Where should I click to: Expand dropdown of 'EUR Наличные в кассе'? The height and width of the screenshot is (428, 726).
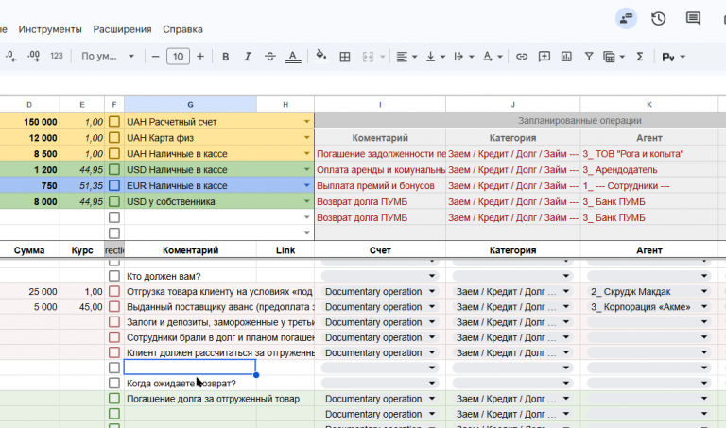(306, 185)
